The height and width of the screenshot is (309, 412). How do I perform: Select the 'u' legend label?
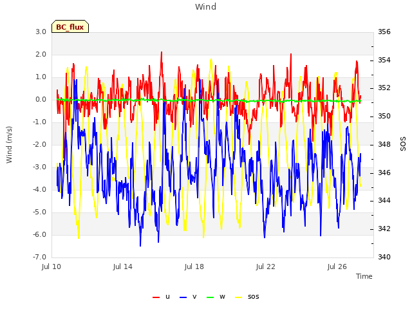pos(167,297)
